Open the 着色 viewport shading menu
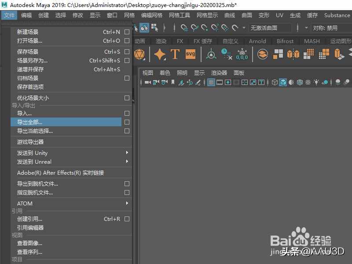The height and width of the screenshot is (264, 352). (165, 73)
